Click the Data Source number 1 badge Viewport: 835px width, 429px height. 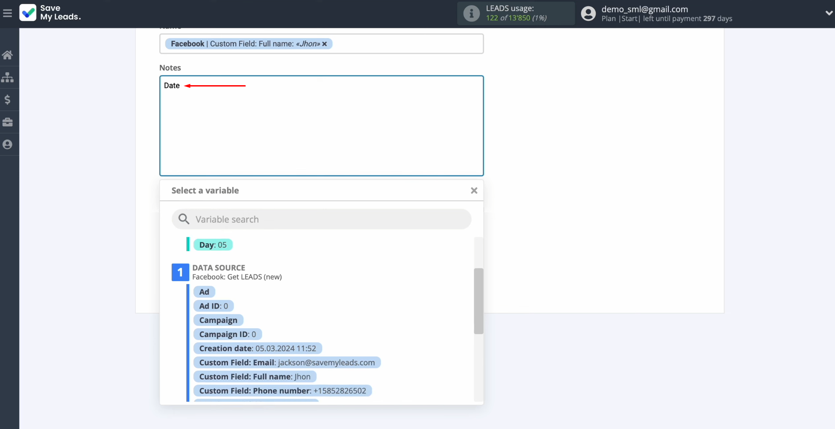[180, 272]
